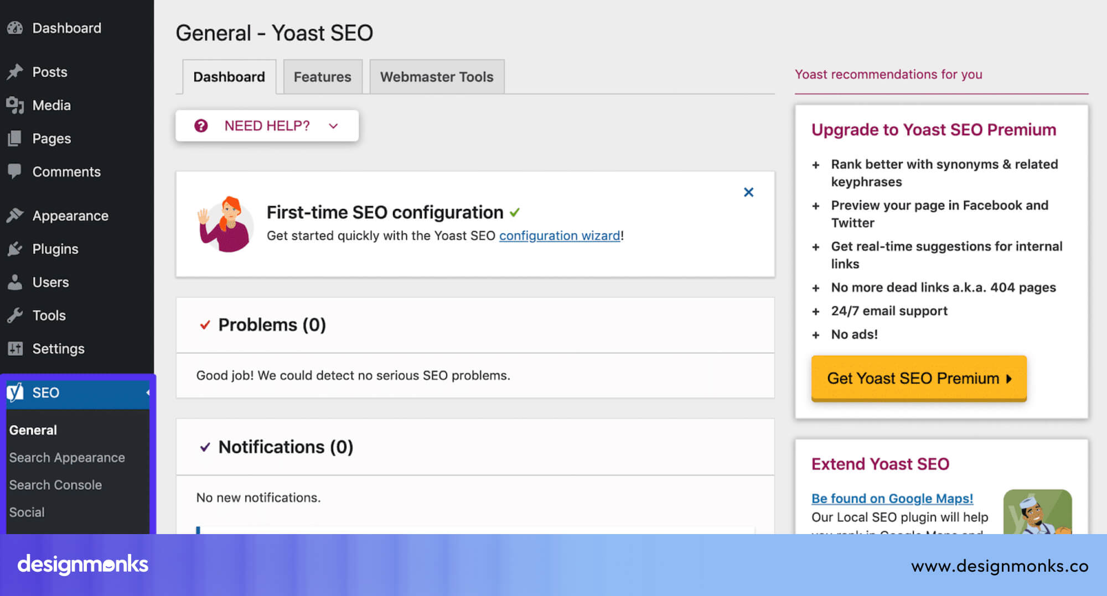The height and width of the screenshot is (596, 1107).
Task: Collapse the Notifications (0) section
Action: point(205,447)
